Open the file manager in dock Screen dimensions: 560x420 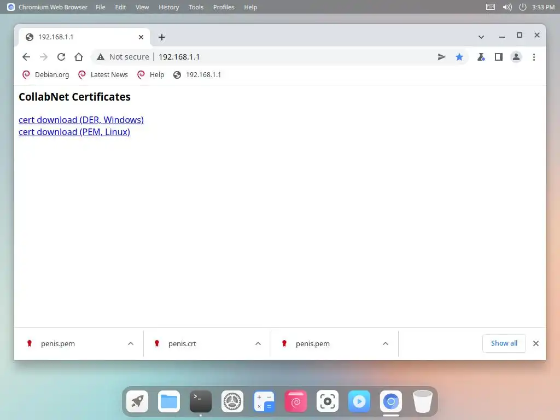click(x=169, y=401)
